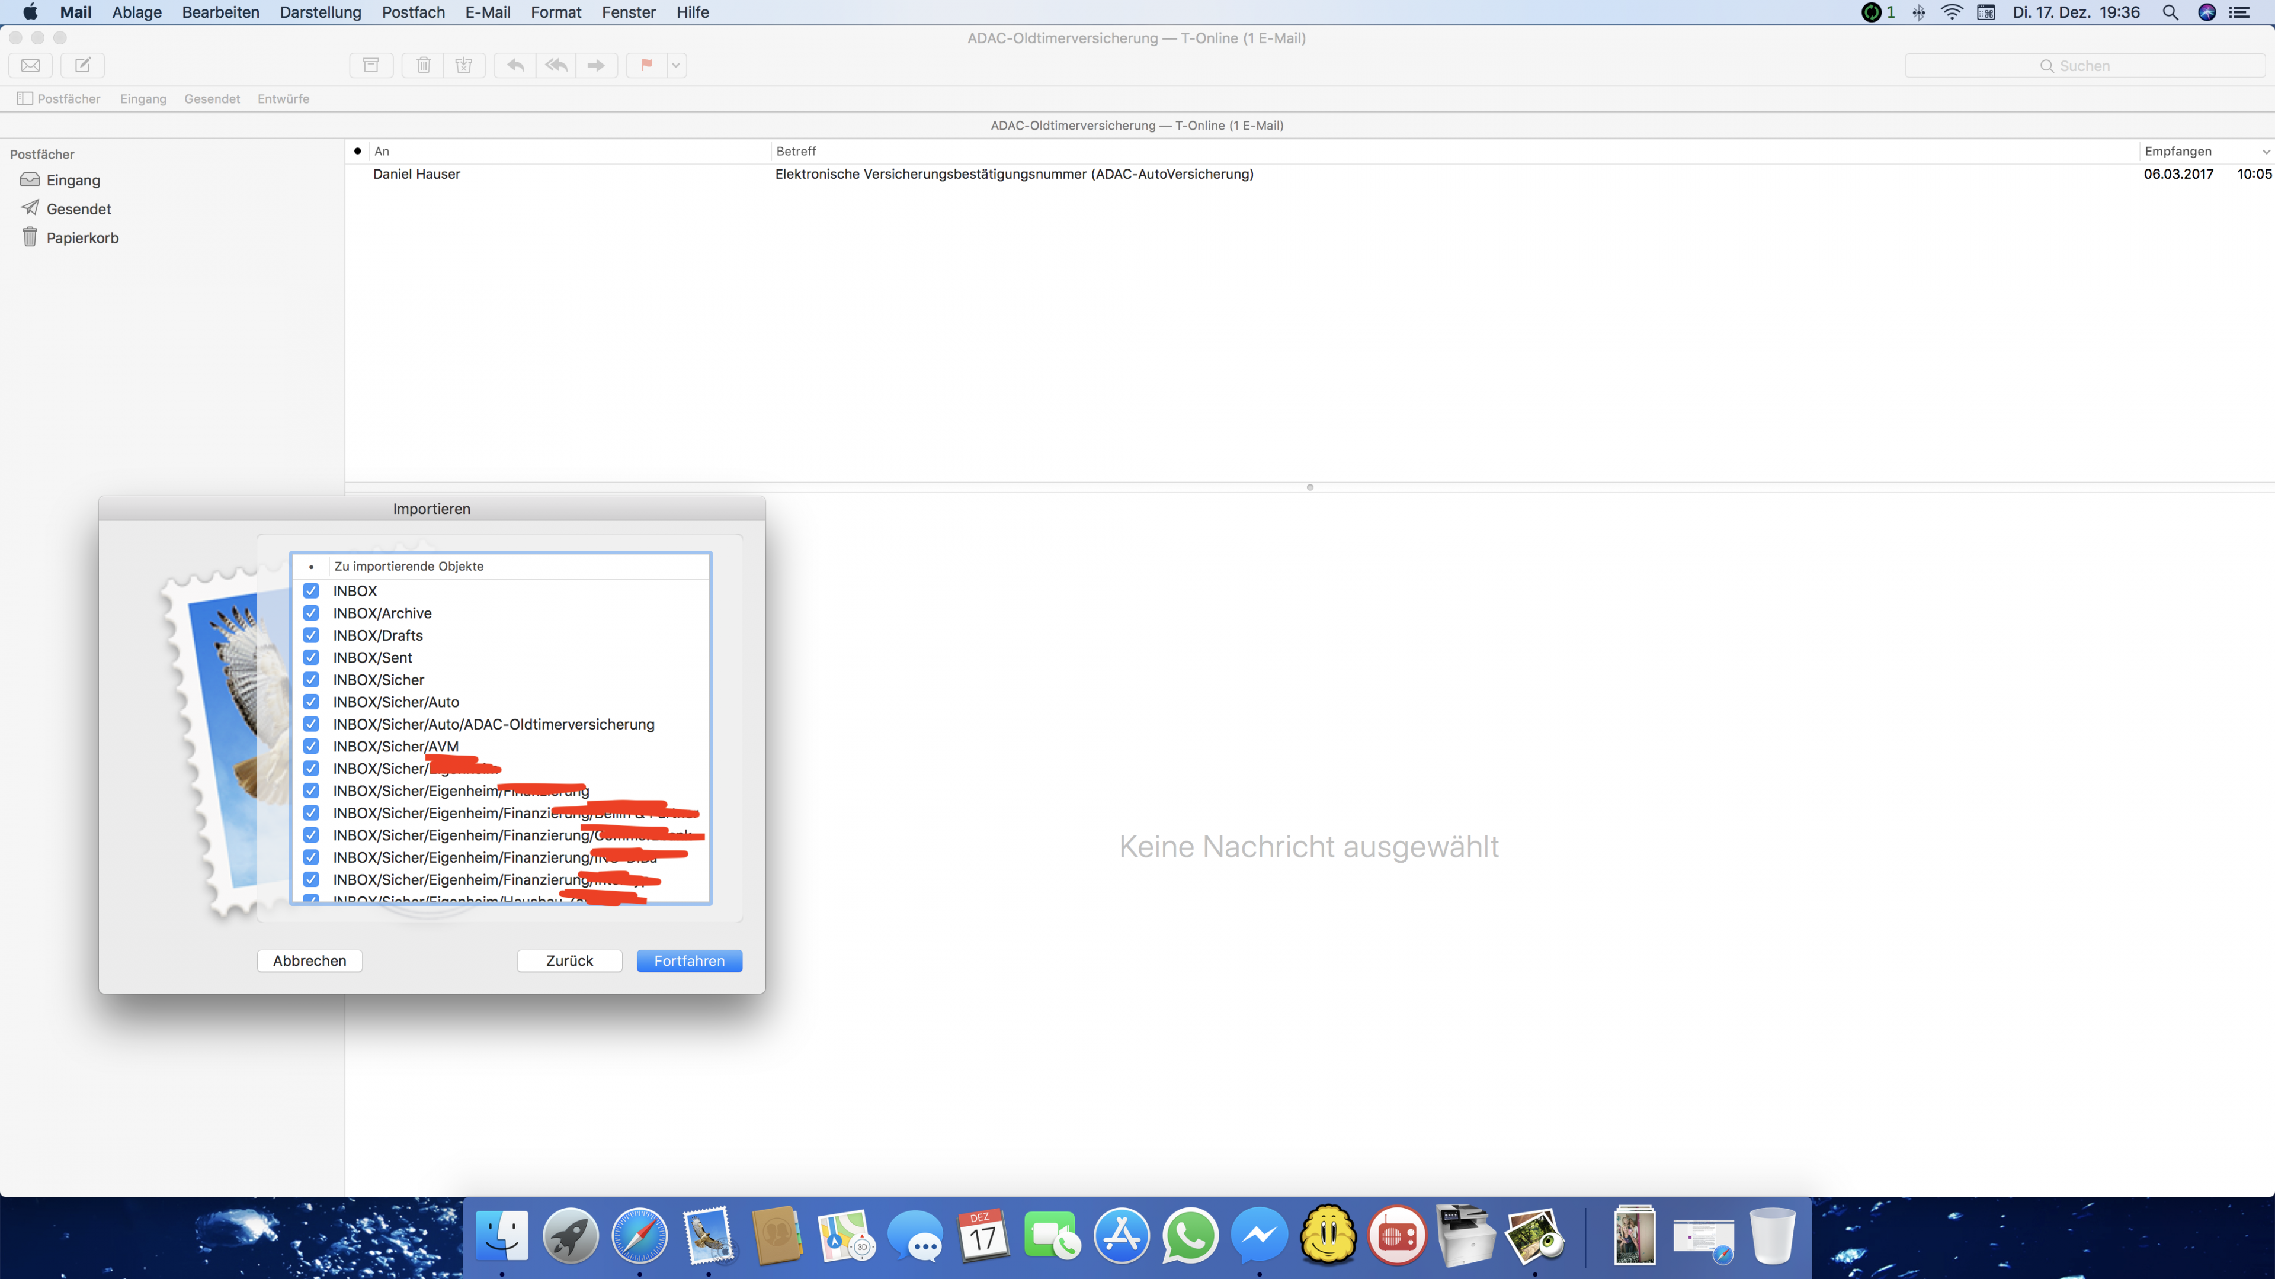Image resolution: width=2275 pixels, height=1279 pixels.
Task: Click the Get Mail envelope icon
Action: pyautogui.click(x=30, y=65)
